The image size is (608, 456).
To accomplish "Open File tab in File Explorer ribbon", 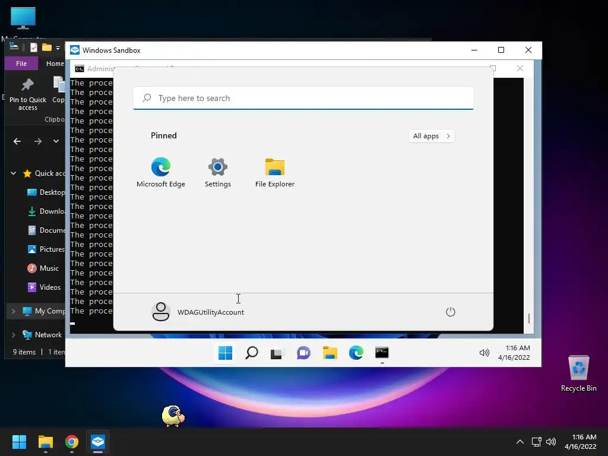I will [21, 64].
